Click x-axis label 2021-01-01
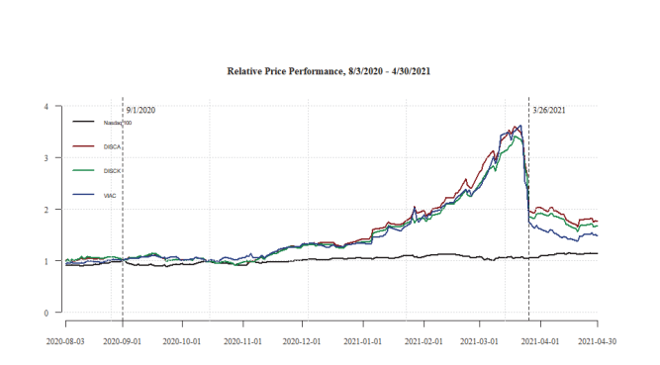 [x=362, y=341]
